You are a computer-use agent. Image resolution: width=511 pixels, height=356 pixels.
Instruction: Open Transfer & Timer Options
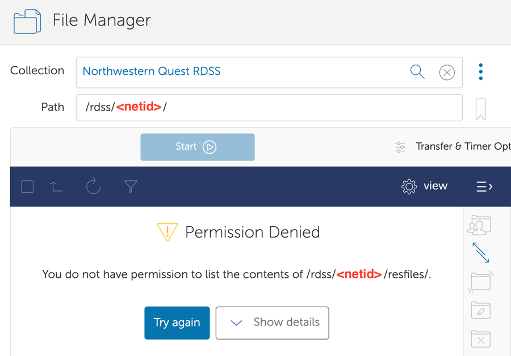(x=454, y=147)
